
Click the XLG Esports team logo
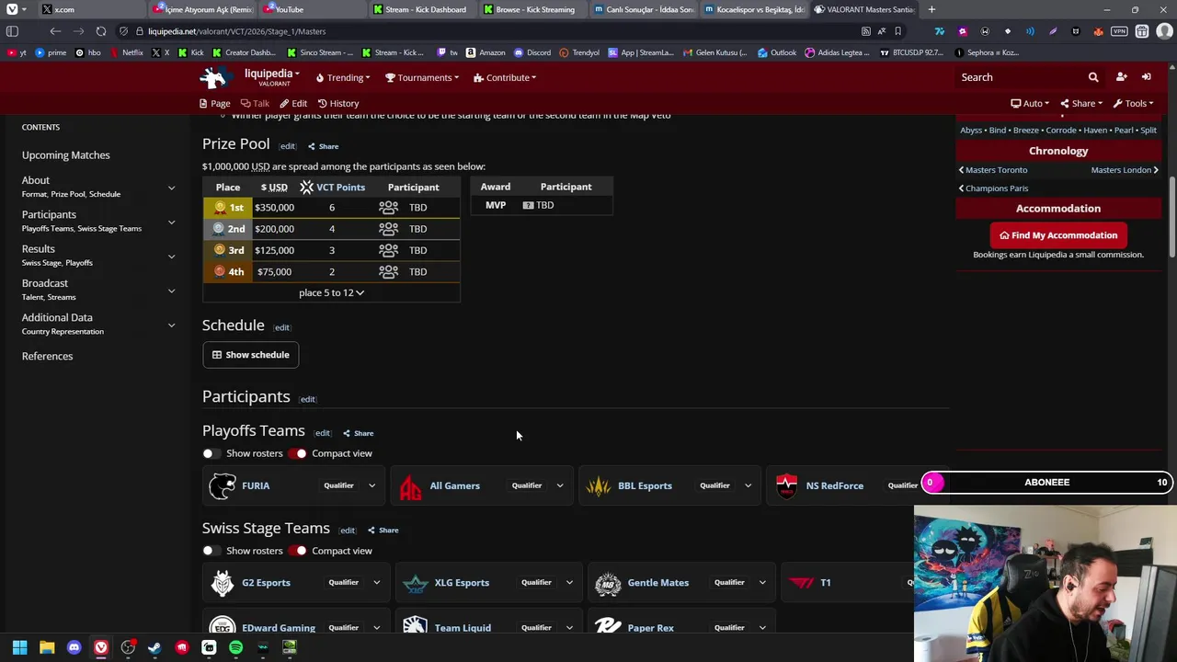pyautogui.click(x=415, y=583)
